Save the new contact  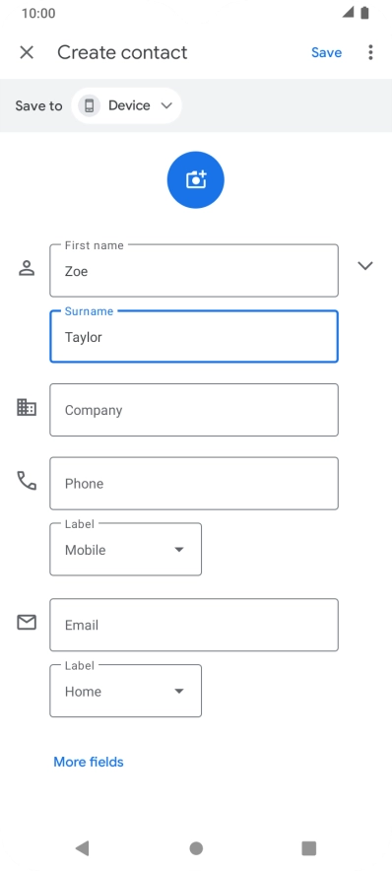326,52
